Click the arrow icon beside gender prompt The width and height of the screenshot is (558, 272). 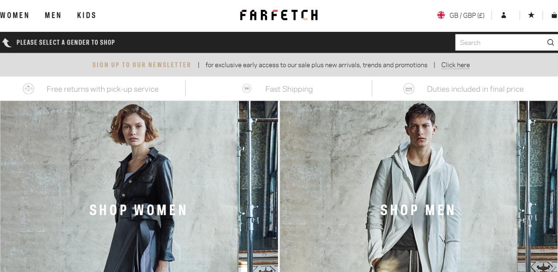tap(6, 42)
